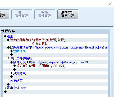Select the inner indented 分支結束 line
114x97 pixels.
click(x=55, y=73)
